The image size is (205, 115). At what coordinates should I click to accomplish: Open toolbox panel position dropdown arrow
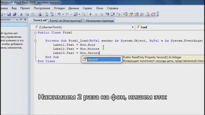tap(17, 20)
